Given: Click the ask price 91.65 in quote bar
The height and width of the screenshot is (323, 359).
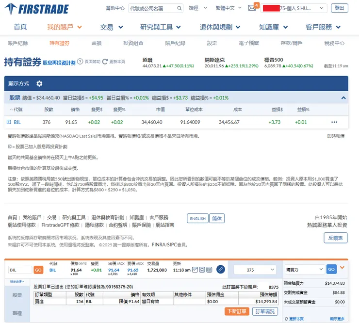Looking at the screenshot, I should (133, 270).
